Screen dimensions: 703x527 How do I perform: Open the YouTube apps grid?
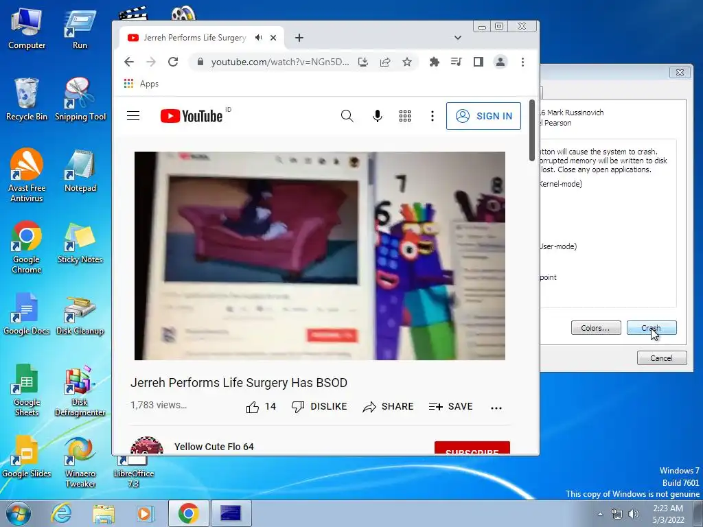point(405,116)
